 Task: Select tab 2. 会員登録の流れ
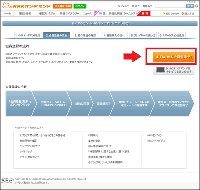pyautogui.click(x=57, y=35)
